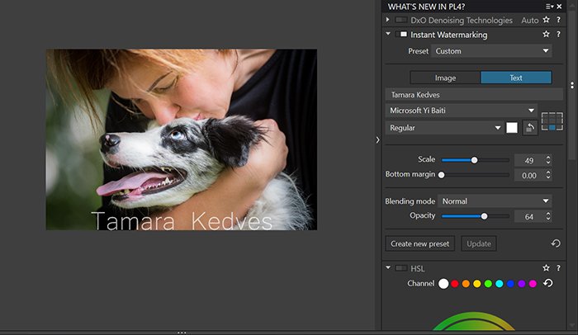Open the watermark position anchor grid
Viewport: 578px width, 335px height.
[x=551, y=123]
